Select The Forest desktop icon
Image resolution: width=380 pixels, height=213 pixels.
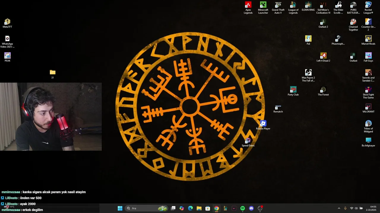(x=323, y=91)
